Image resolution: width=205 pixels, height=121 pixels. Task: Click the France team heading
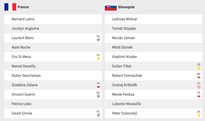[x=23, y=7]
